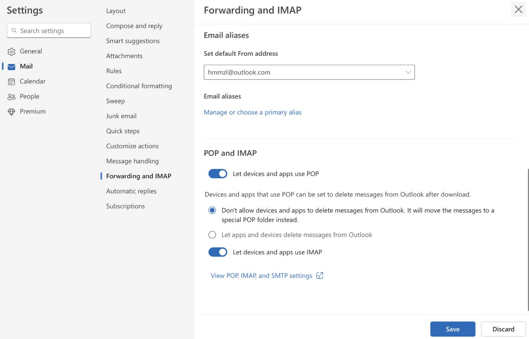This screenshot has height=339, width=529.
Task: Click the Calendar icon in sidebar
Action: [x=11, y=82]
